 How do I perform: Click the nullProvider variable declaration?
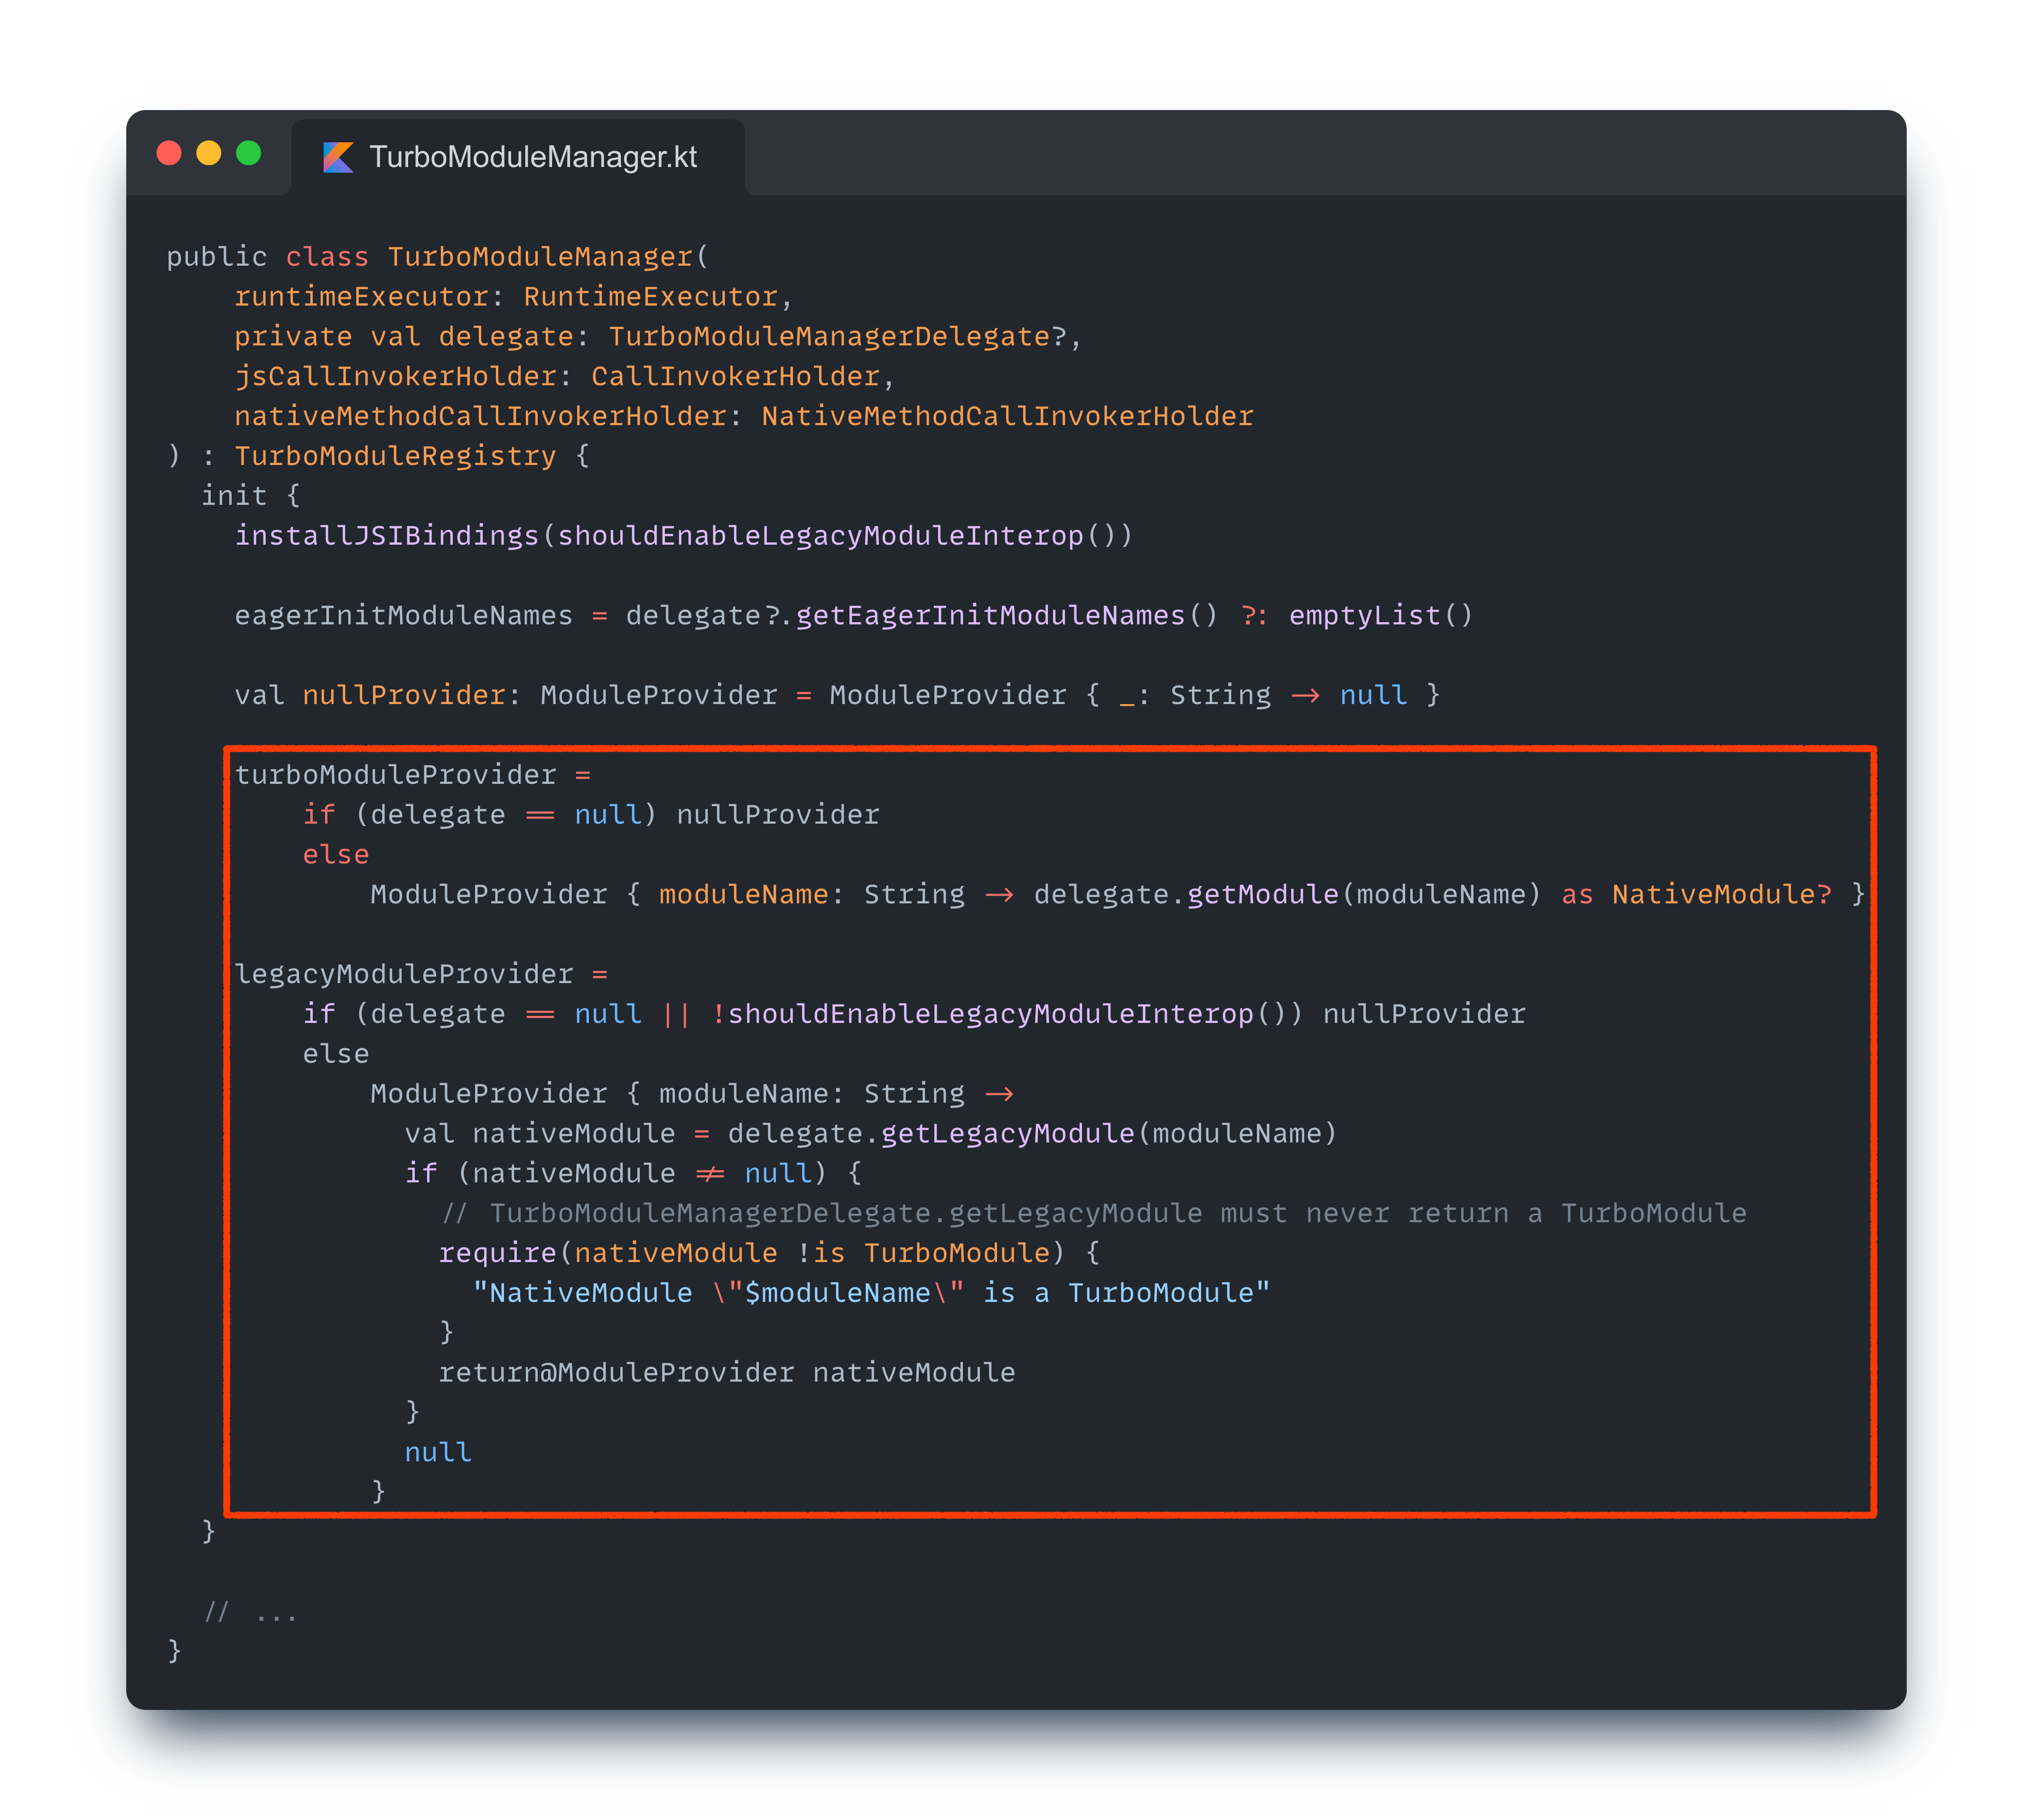point(403,695)
